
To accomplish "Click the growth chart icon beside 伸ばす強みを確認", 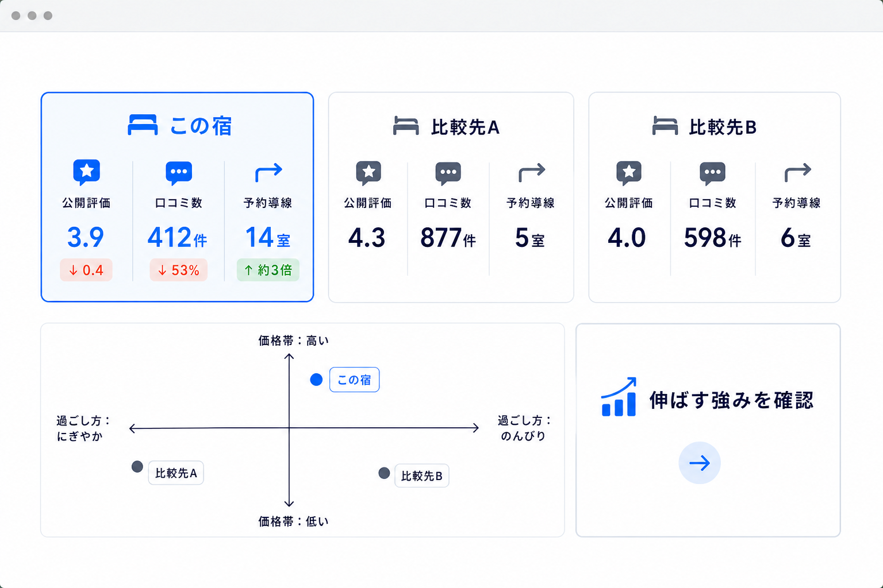I will (x=619, y=397).
